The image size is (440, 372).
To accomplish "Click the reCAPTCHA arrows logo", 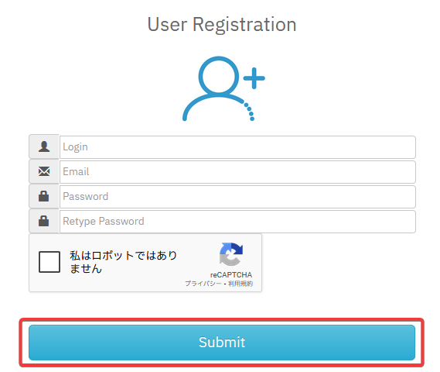I will tap(231, 254).
